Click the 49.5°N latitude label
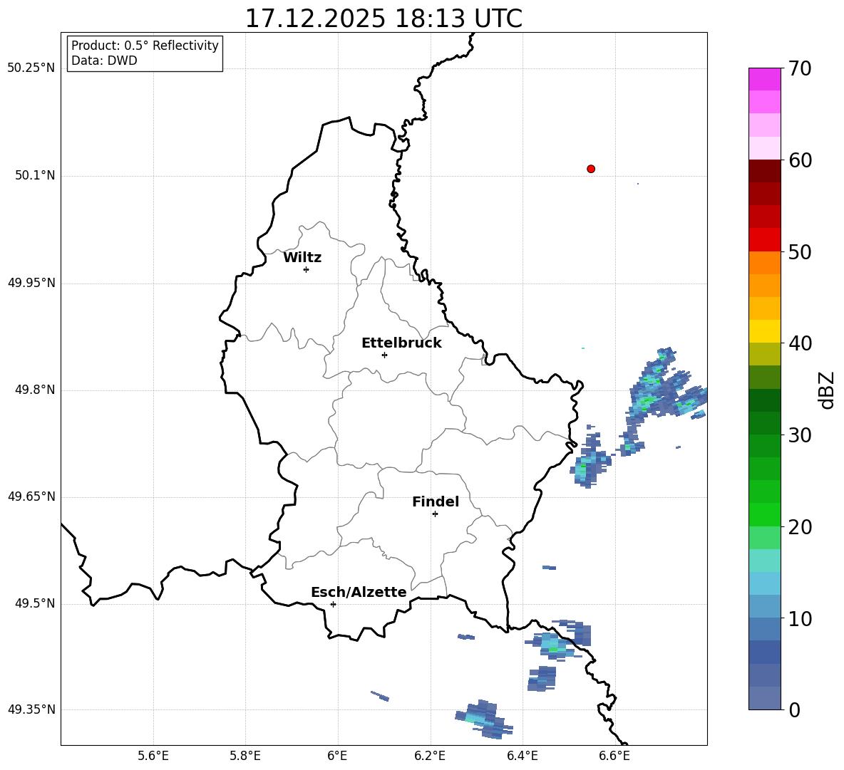844x770 pixels. (35, 603)
